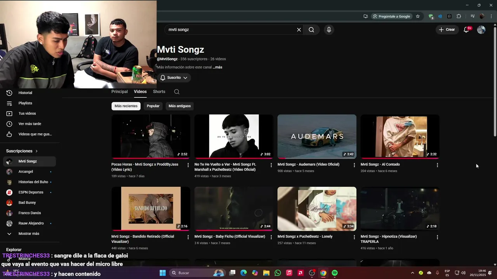Expand Mostrar más subscriptions

tap(30, 234)
